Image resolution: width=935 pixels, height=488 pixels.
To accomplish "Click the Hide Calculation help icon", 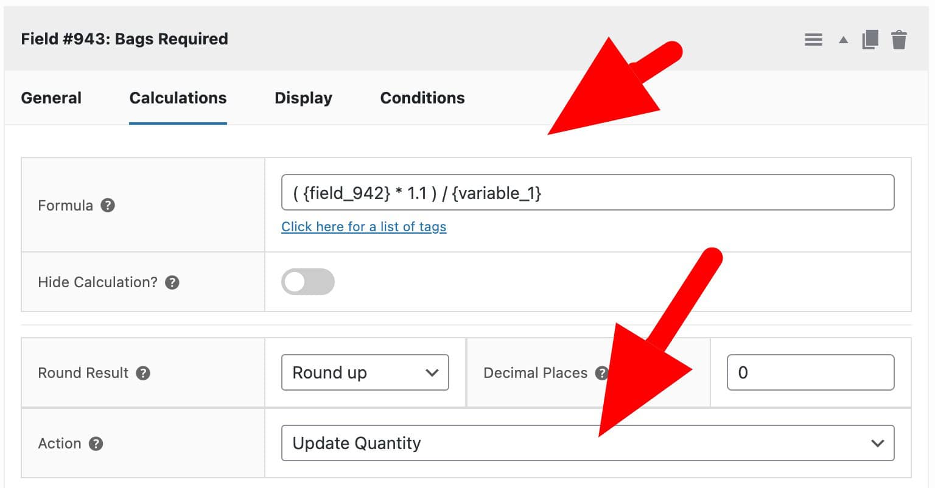I will click(172, 282).
